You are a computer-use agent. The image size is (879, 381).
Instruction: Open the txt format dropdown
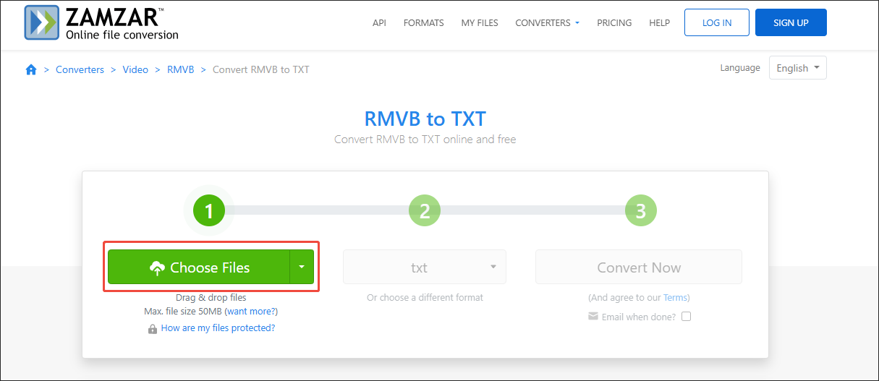point(425,267)
